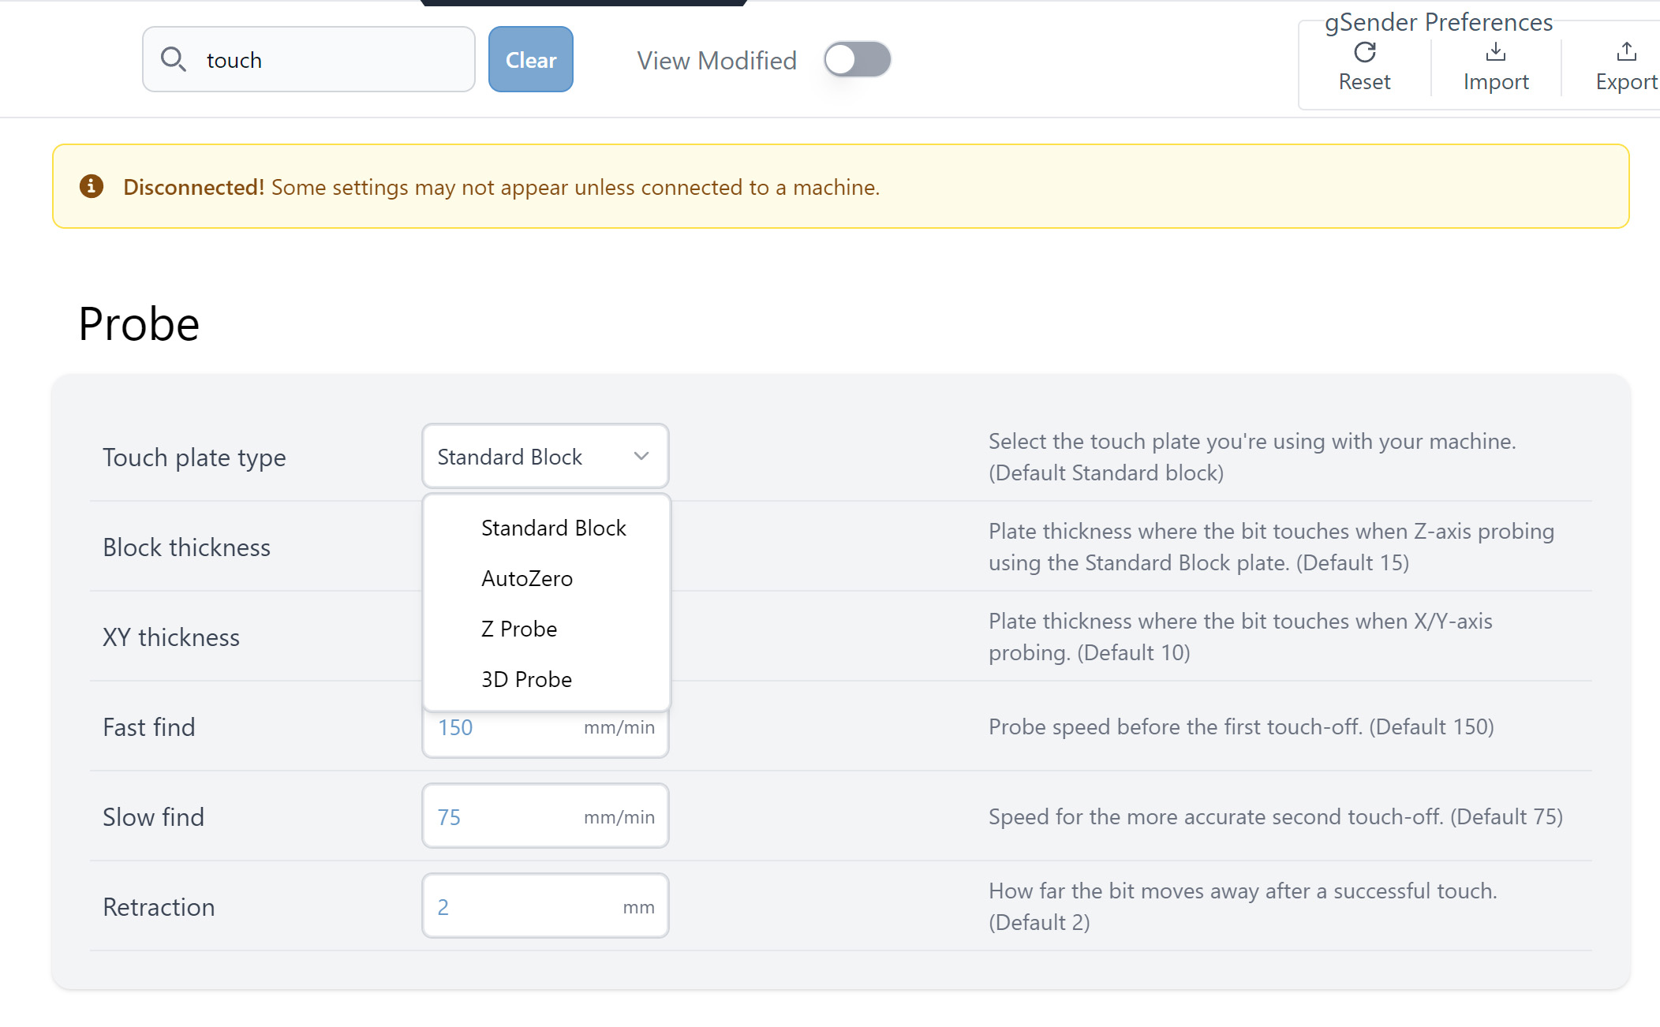The height and width of the screenshot is (1027, 1660).
Task: Collapse the Touch plate type dropdown
Action: [x=544, y=457]
